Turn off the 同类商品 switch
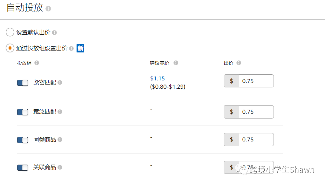The image size is (325, 184). (23, 140)
